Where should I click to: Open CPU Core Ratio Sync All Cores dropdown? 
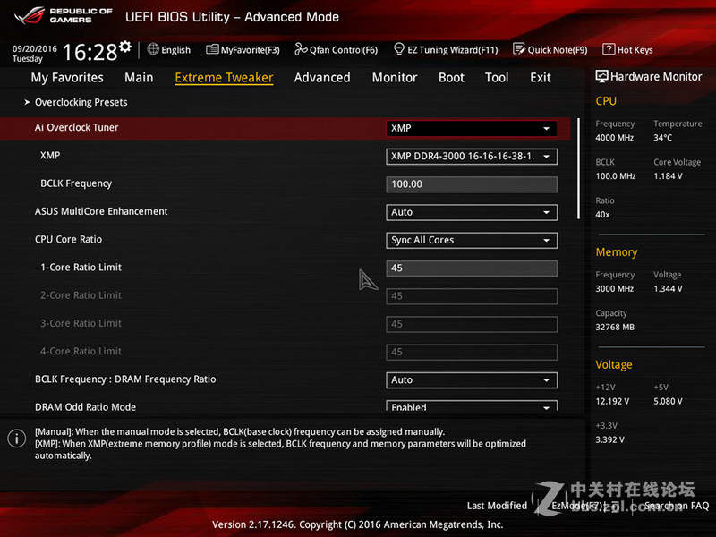[x=472, y=240]
